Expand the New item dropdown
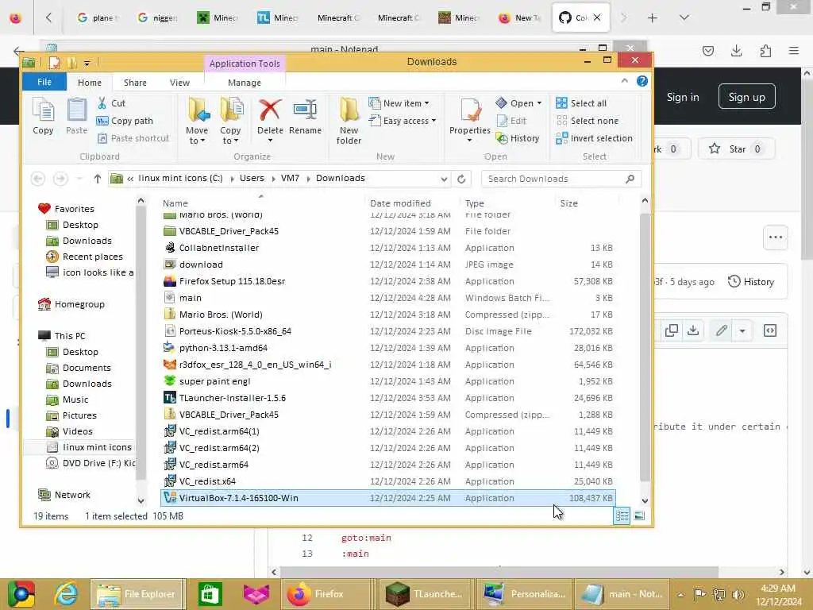The height and width of the screenshot is (610, 813). (426, 103)
